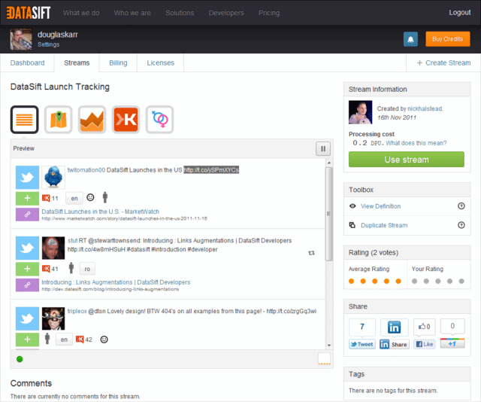This screenshot has width=481, height=402.
Task: Click Klout score 42 badge
Action: pyautogui.click(x=84, y=340)
